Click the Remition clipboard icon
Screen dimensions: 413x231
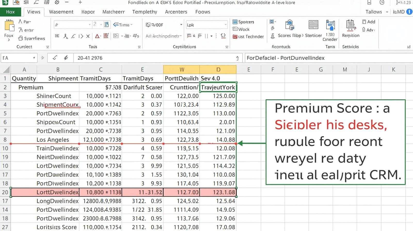pos(351,26)
